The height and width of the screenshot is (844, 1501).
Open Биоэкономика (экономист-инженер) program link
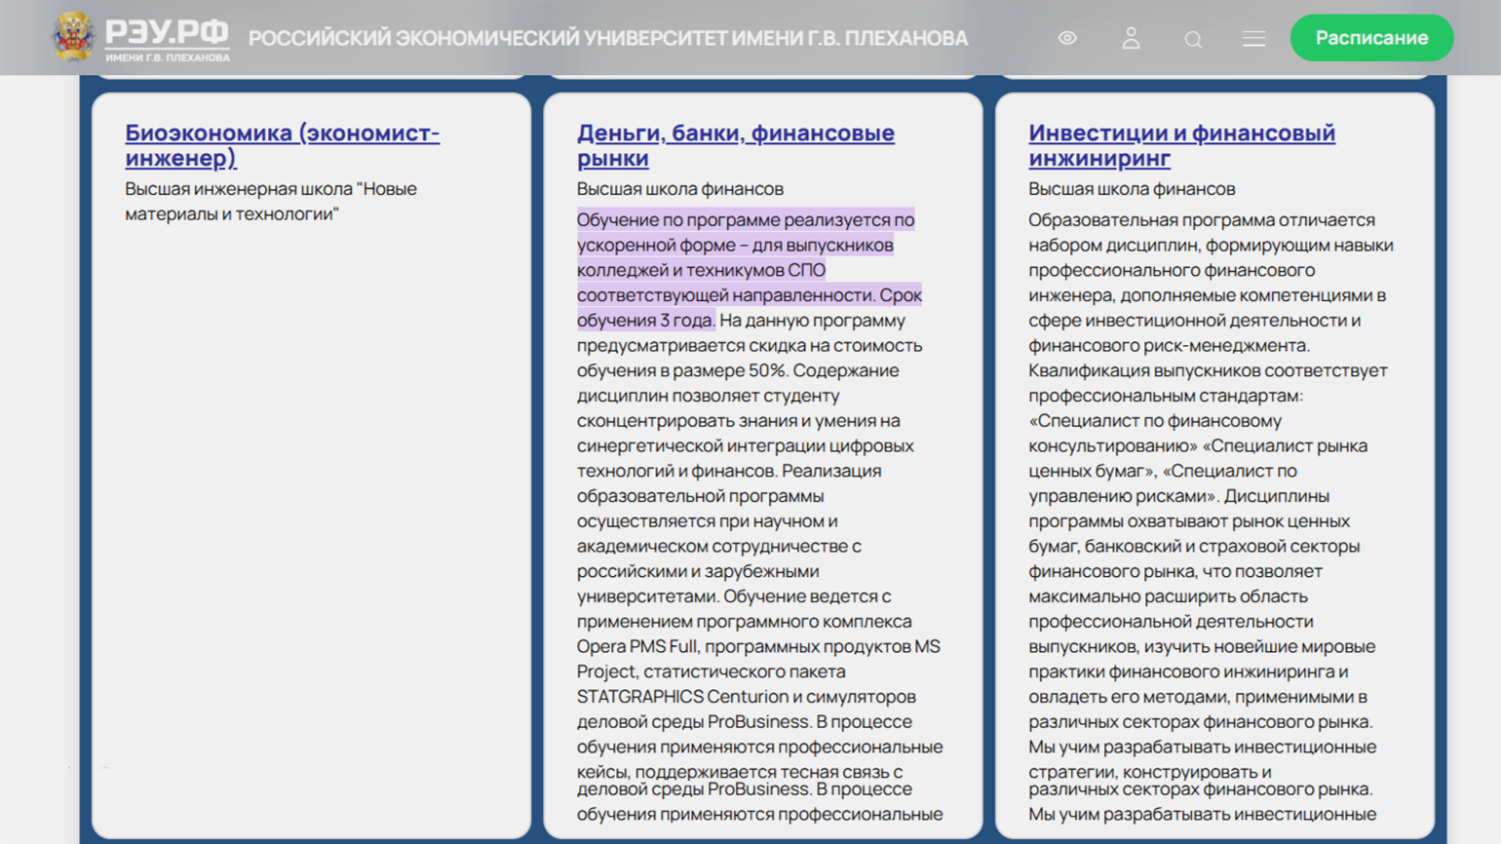(282, 144)
